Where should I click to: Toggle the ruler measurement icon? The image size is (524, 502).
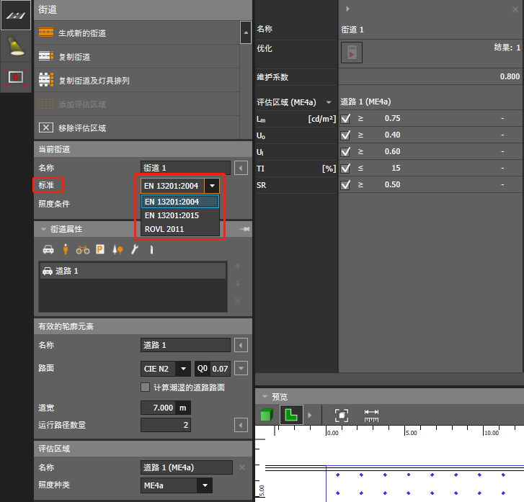[371, 416]
